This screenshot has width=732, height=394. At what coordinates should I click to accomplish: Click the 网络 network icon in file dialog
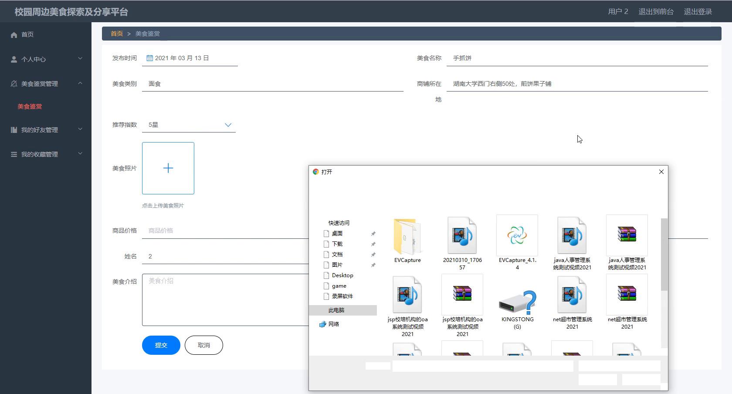pos(323,324)
